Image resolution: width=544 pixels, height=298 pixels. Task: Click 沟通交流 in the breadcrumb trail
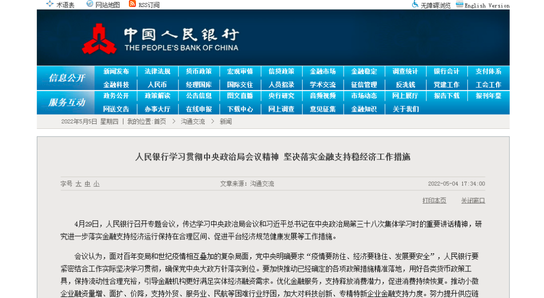[x=193, y=122]
